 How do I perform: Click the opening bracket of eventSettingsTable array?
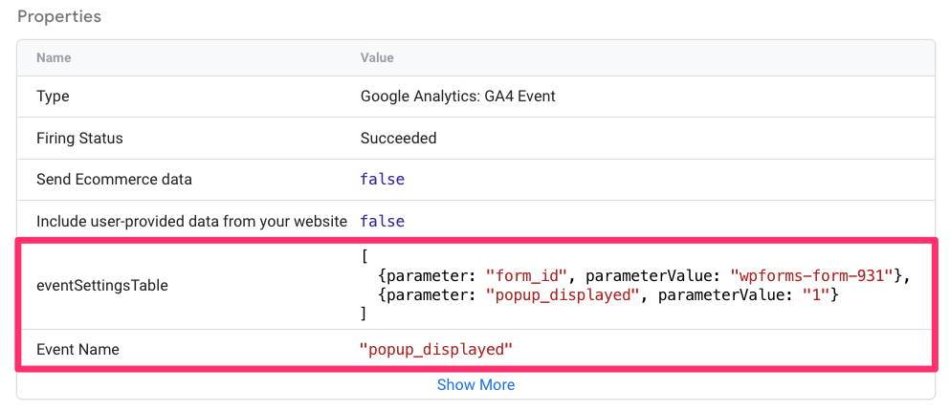[x=364, y=256]
